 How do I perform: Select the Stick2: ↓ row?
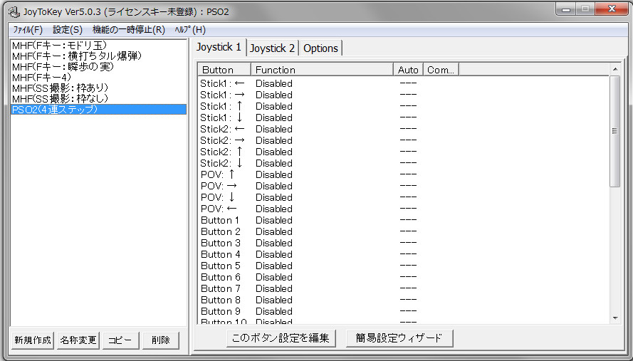[x=404, y=163]
